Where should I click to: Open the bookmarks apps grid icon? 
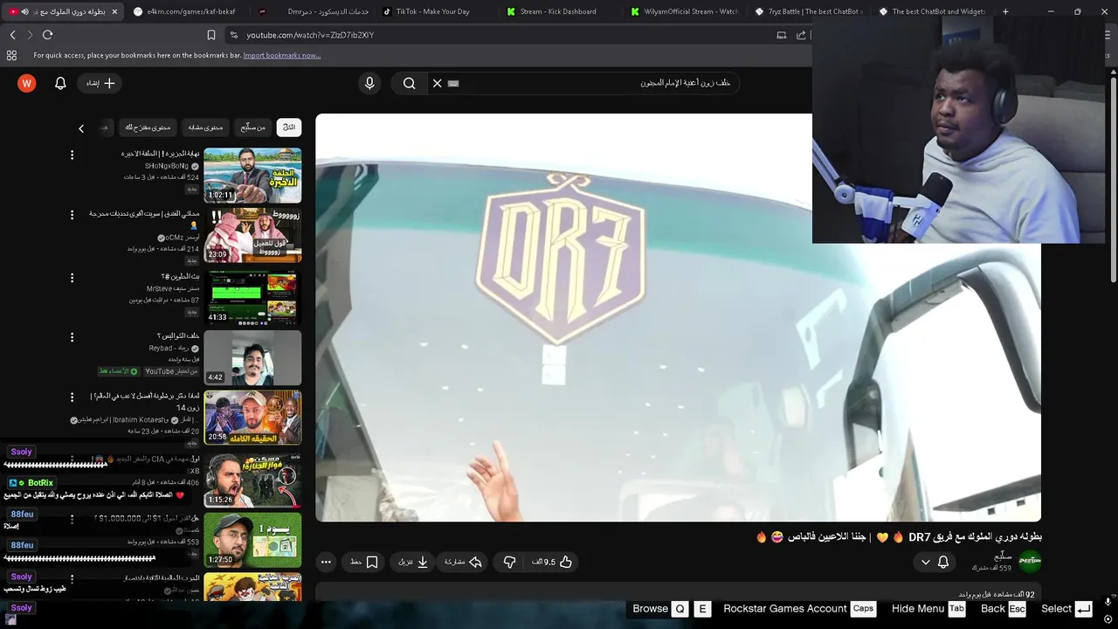tap(11, 55)
